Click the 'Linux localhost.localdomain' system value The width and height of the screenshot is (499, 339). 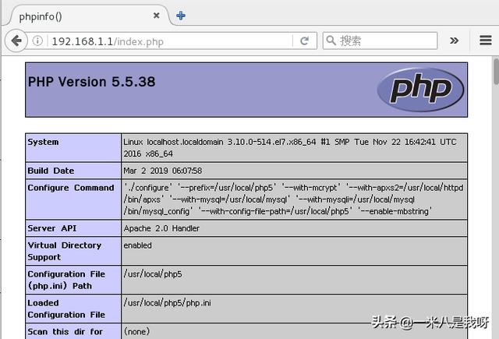point(290,148)
